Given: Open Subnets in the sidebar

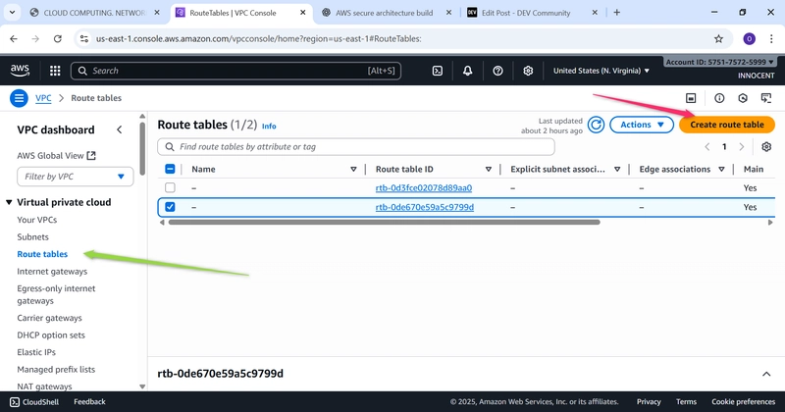Looking at the screenshot, I should [x=33, y=236].
